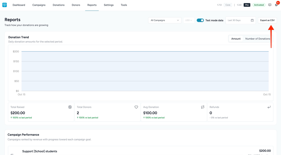
Task: Click the return arrow icon on Refunds
Action: point(269,107)
